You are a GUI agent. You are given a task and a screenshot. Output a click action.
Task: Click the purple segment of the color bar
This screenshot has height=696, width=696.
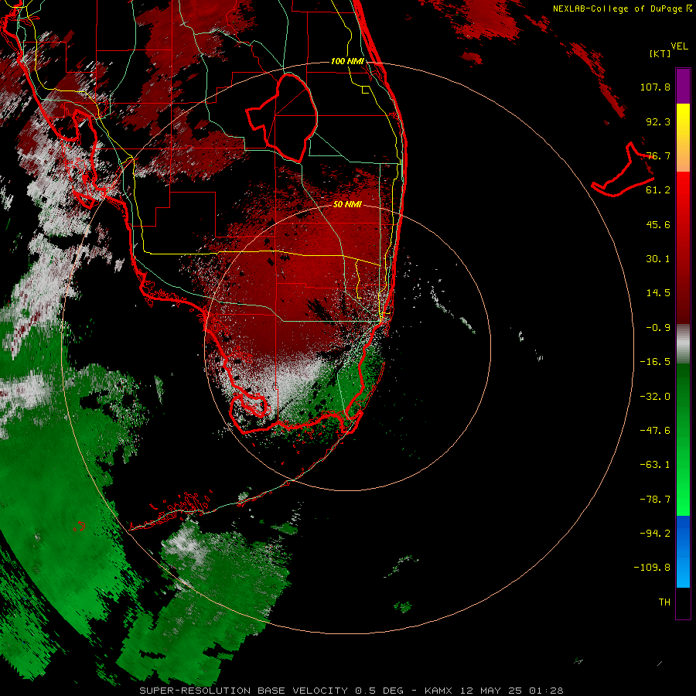click(683, 86)
